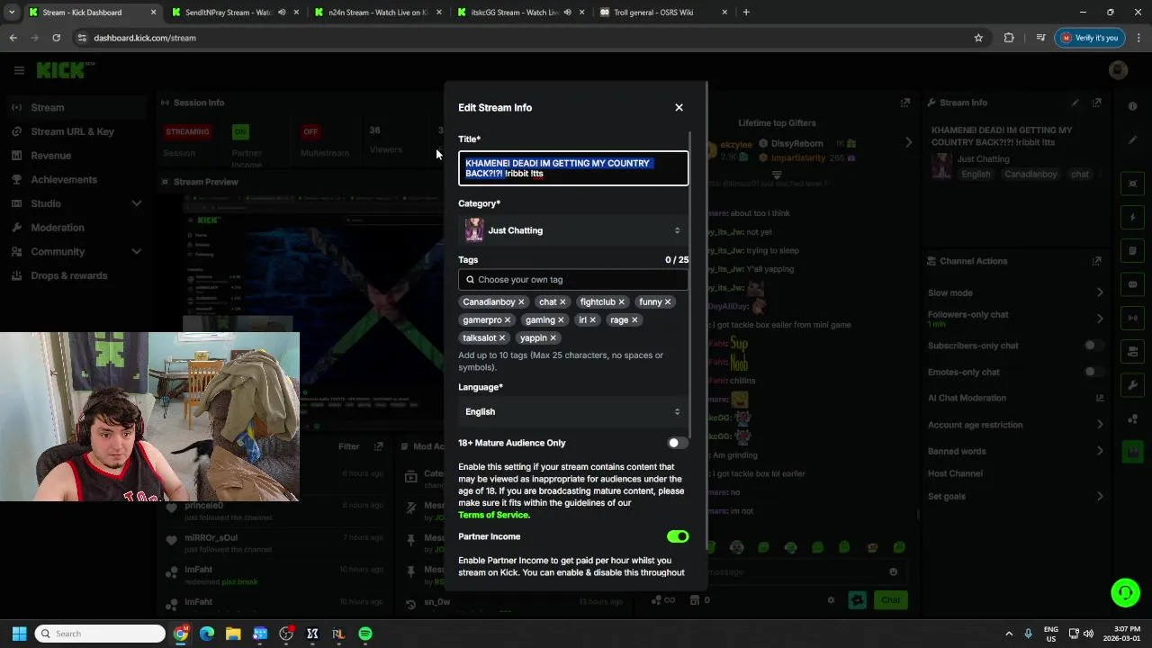Click into the stream Title text field
Viewport: 1152px width, 648px height.
(573, 168)
